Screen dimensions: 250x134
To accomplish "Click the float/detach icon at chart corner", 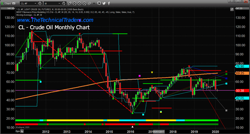I will (x=232, y=10).
